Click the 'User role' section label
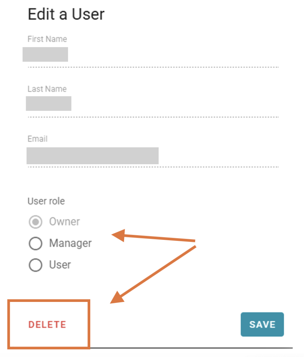304x357 pixels. [x=46, y=201]
